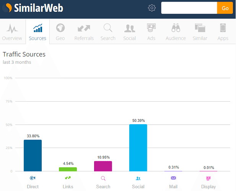Click the Social people icon below chart
The height and width of the screenshot is (191, 236).
(138, 178)
